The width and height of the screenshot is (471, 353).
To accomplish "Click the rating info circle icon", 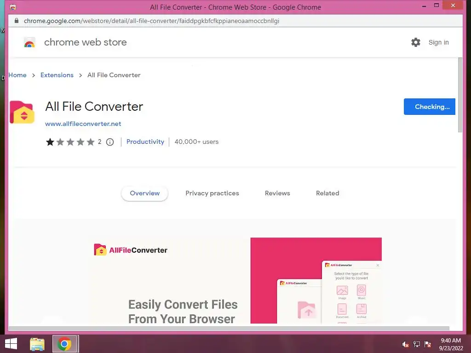I will click(110, 142).
